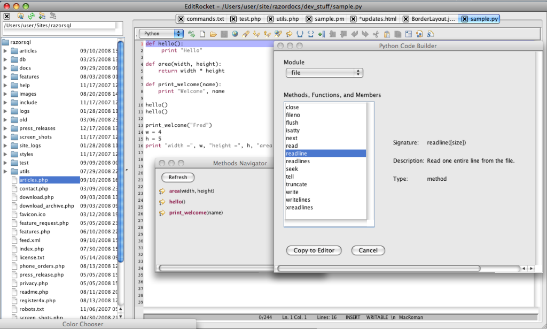Expand the articles folder
Screen dimensions: 547x329
(x=5, y=51)
